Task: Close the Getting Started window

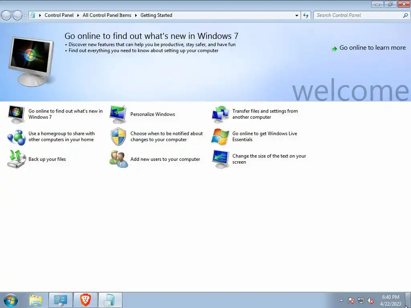Action: point(404,4)
